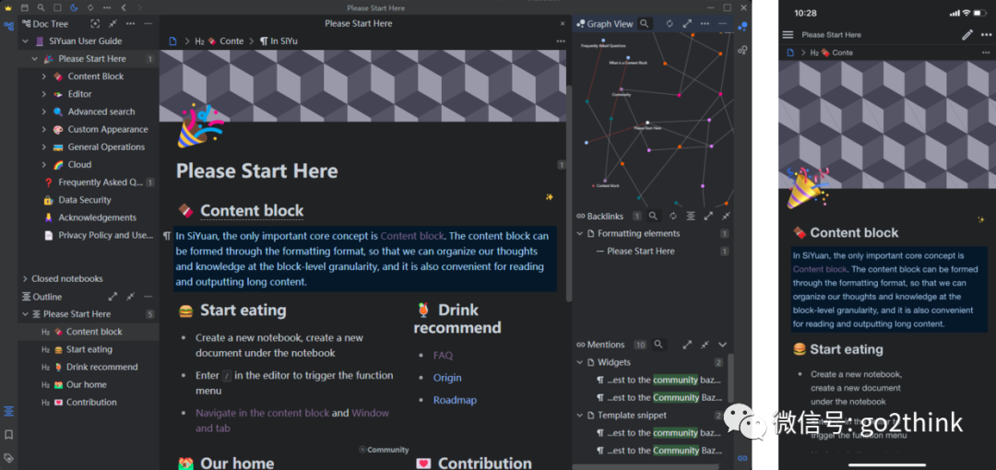
Task: Expand the Editor document node
Action: (x=44, y=94)
